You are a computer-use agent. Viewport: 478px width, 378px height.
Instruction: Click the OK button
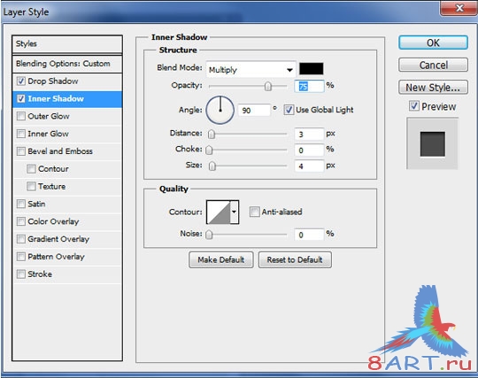pyautogui.click(x=433, y=42)
